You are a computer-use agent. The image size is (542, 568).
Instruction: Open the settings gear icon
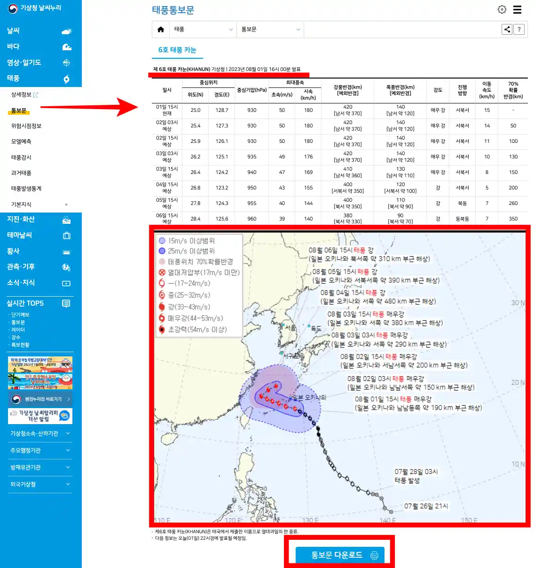[501, 9]
